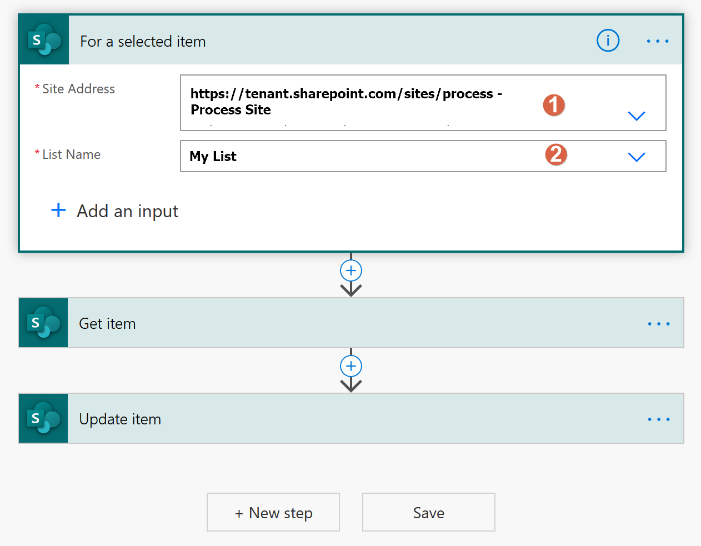Save the flow
Viewport: 701px width, 546px height.
[x=428, y=512]
